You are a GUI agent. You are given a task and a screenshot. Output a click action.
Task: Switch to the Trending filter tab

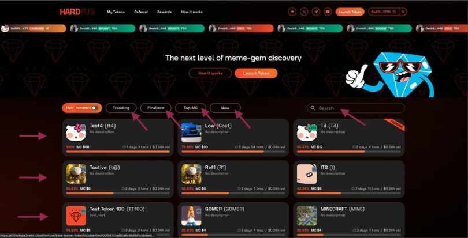tap(121, 108)
